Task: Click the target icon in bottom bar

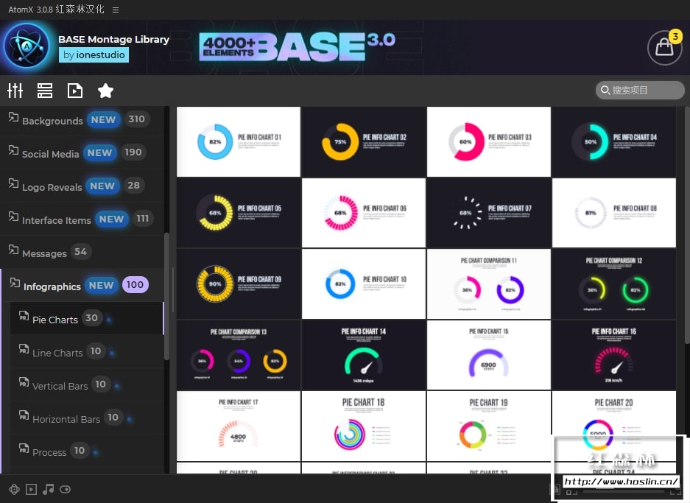Action: [x=14, y=489]
